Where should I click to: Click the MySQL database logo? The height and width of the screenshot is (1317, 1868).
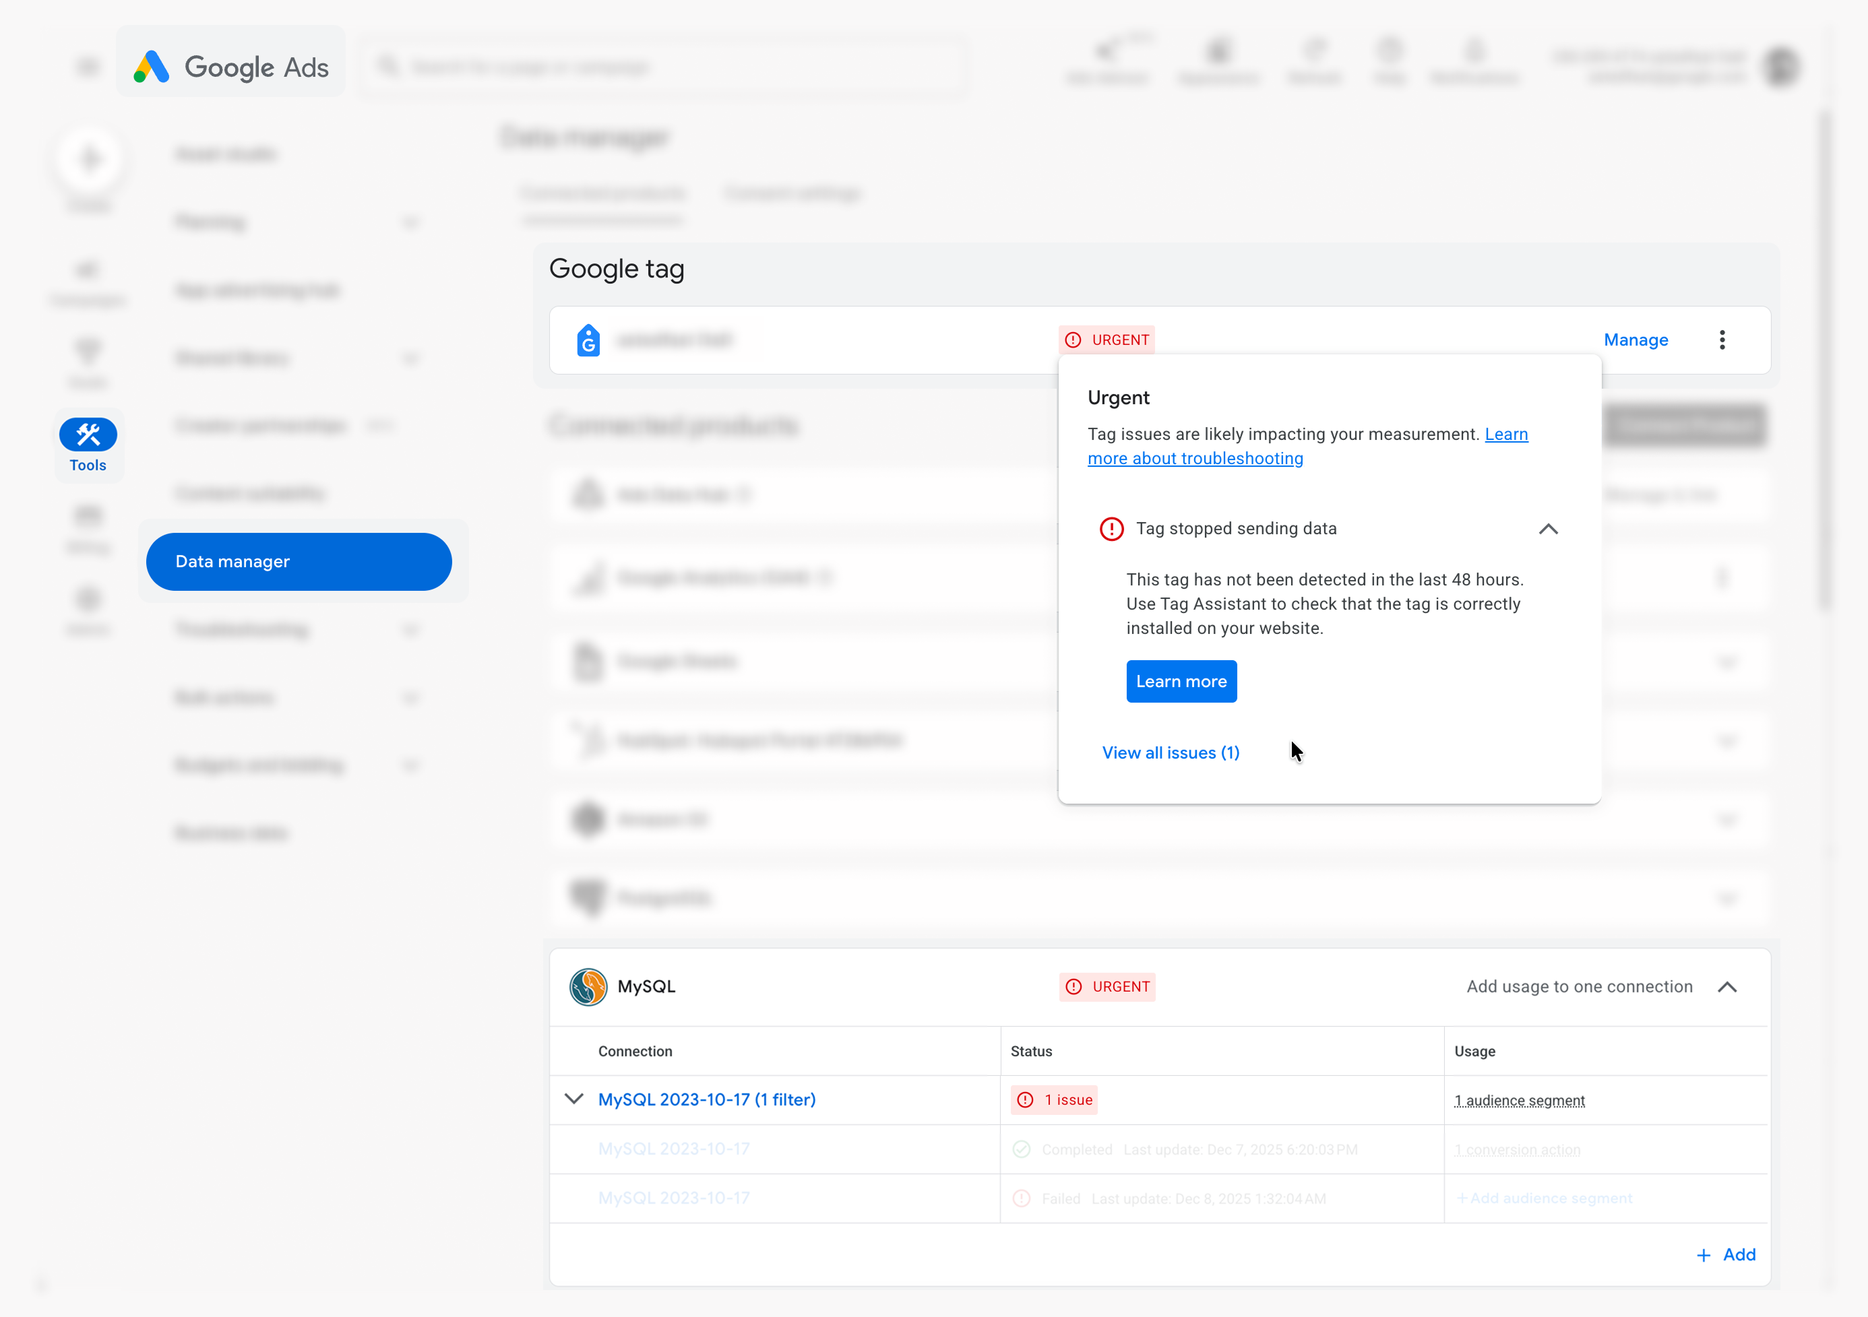coord(589,987)
